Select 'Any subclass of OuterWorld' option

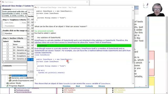click(x=36, y=38)
